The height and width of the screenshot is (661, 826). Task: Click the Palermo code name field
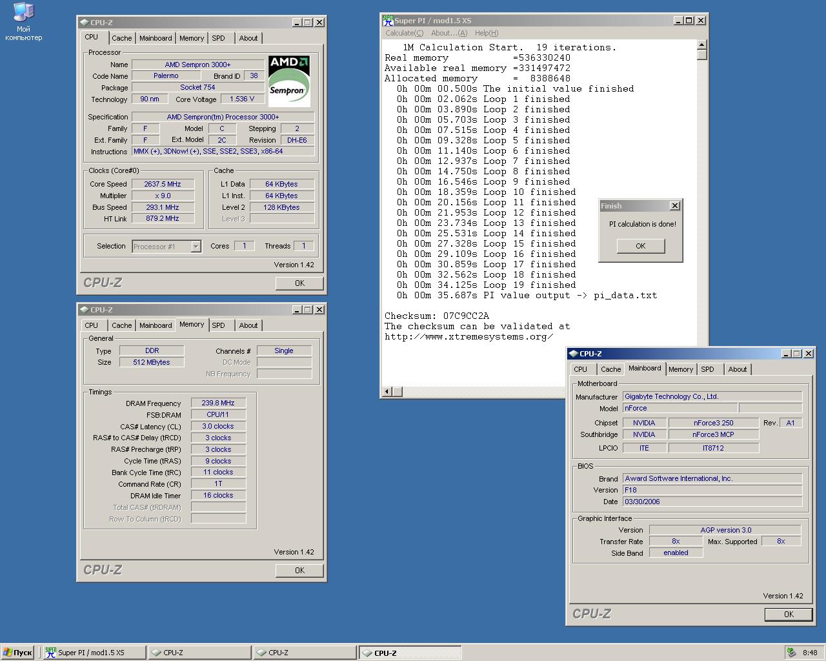[166, 76]
